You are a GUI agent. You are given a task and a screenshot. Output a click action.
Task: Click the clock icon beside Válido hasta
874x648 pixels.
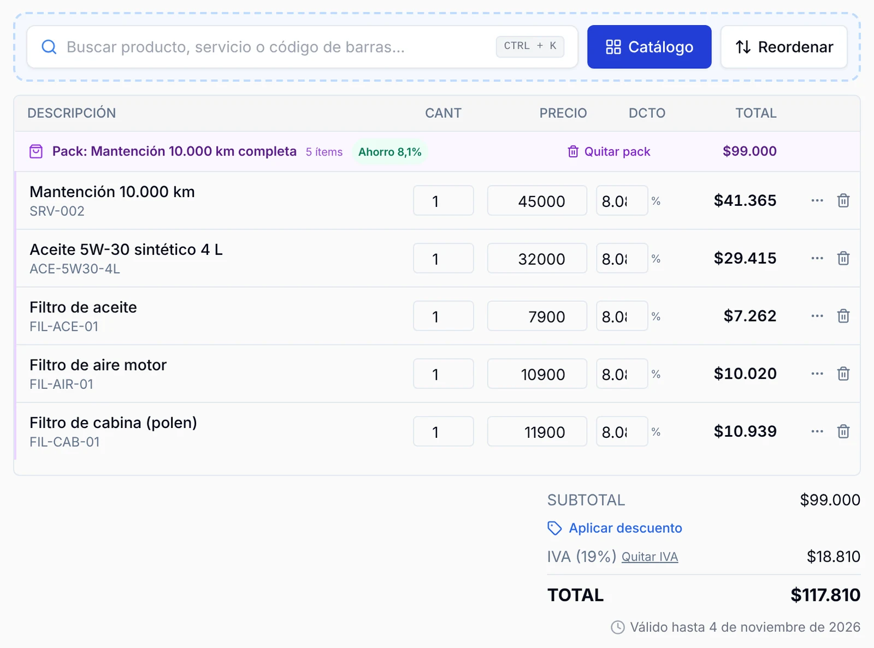[x=617, y=627]
